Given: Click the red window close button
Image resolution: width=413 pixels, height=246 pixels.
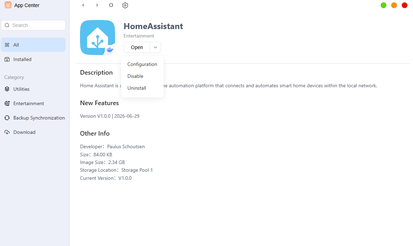Looking at the screenshot, I should point(405,5).
